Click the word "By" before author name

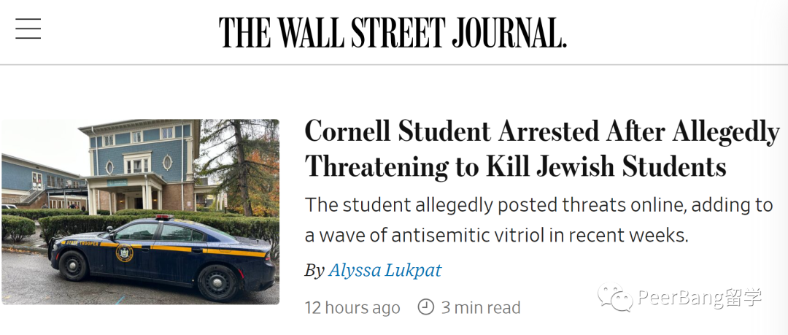point(314,271)
